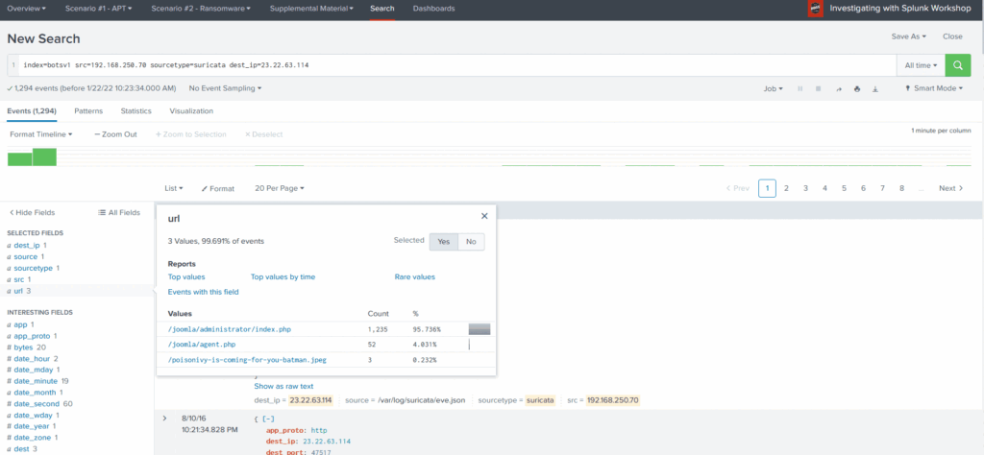Go to the Next results page
Screen dimensions: 984x455
(950, 188)
